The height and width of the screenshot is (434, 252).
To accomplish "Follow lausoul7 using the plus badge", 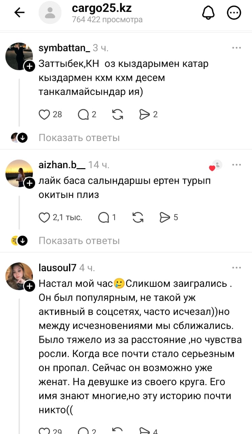I will point(30,287).
